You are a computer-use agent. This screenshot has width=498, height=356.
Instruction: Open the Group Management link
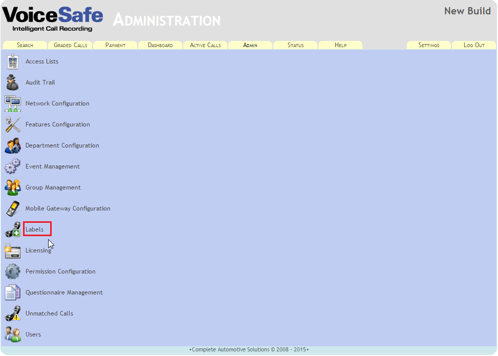pos(53,187)
